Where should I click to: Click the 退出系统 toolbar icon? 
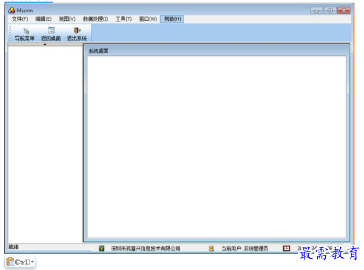77,34
